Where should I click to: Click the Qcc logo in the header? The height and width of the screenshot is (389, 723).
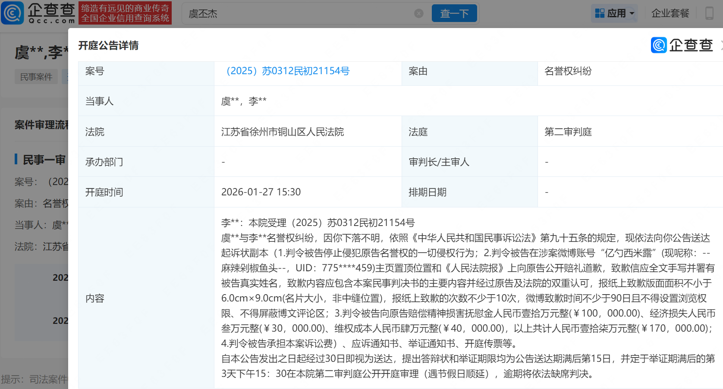coord(38,13)
